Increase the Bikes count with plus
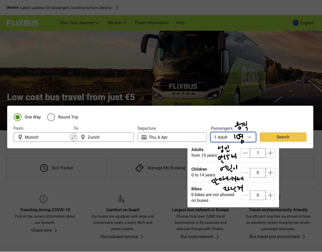Screen dimensions: 322x252 point(270,195)
